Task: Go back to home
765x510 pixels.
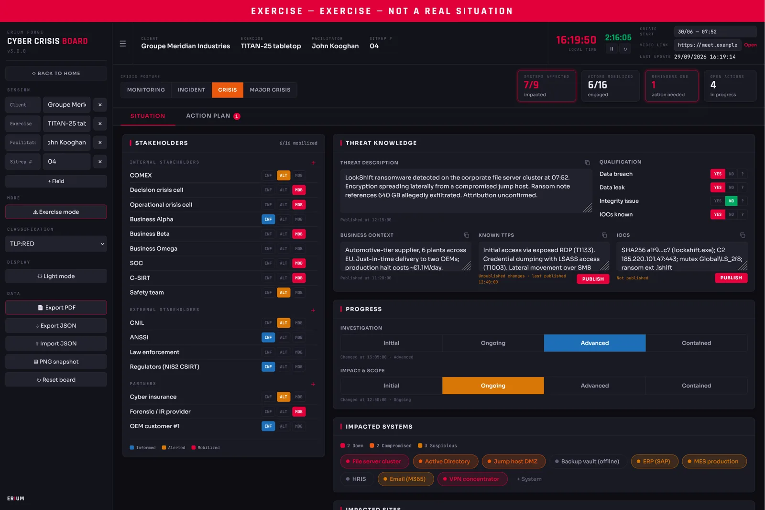Action: [56, 73]
